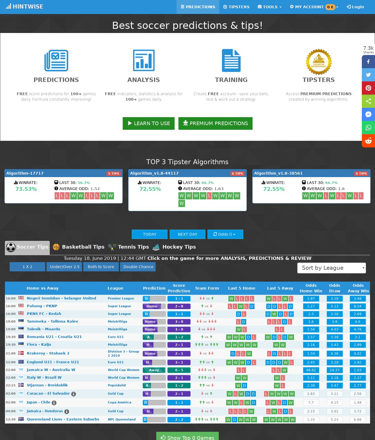This screenshot has height=440, width=375.
Task: Switch to Tennis Tips tab
Action: (128, 247)
